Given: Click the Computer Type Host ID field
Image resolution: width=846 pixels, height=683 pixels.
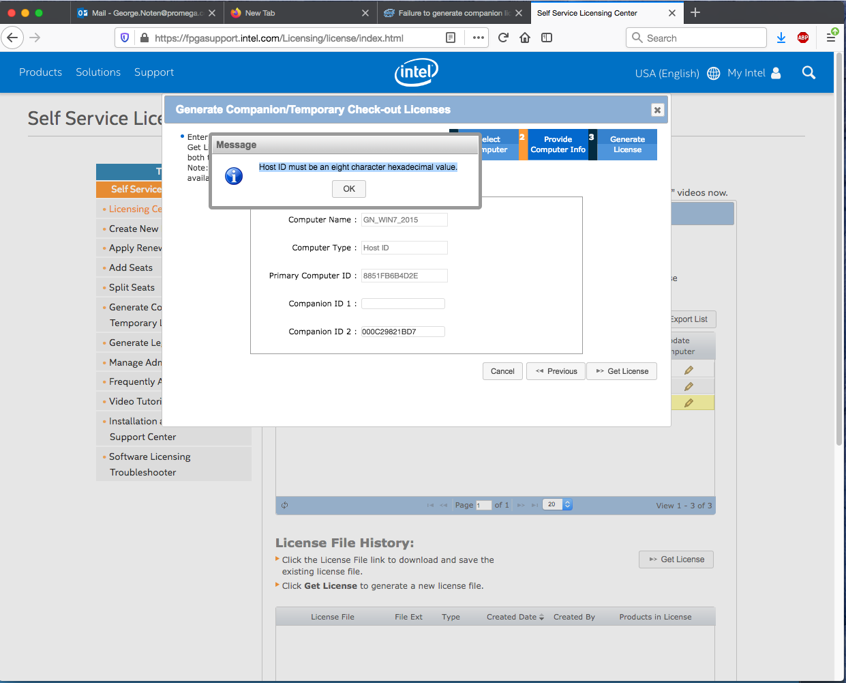Looking at the screenshot, I should [x=404, y=248].
